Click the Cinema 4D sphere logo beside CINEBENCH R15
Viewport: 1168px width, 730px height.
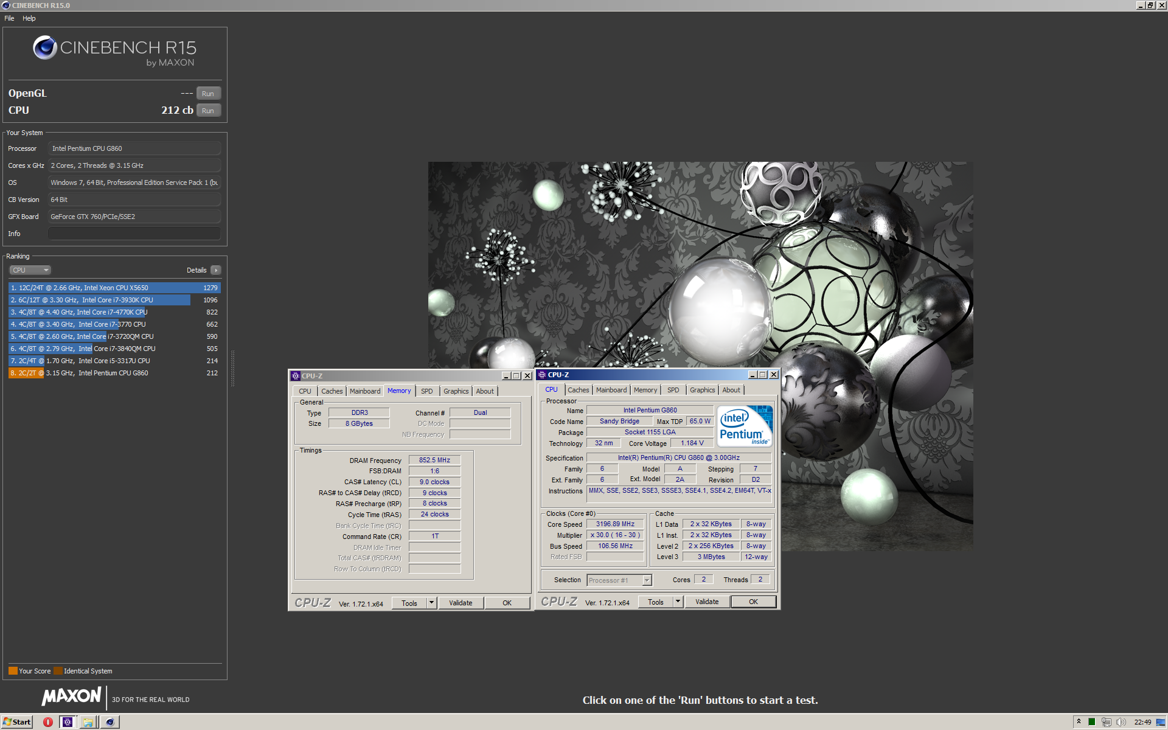(45, 47)
